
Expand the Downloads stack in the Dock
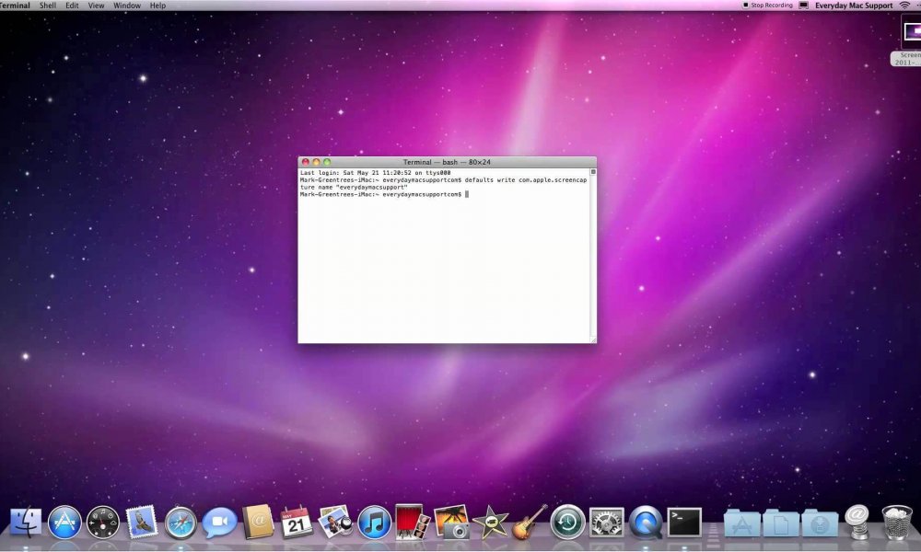[x=819, y=523]
